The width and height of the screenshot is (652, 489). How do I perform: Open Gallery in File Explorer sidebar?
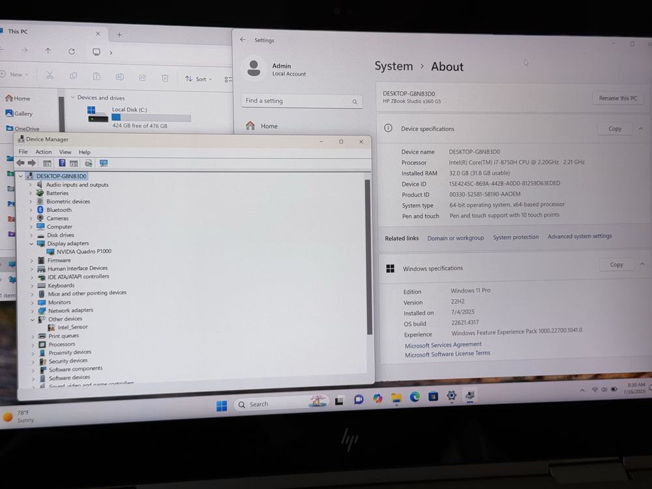coord(19,113)
